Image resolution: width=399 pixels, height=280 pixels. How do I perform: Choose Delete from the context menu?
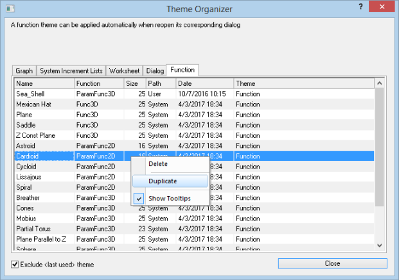pyautogui.click(x=158, y=164)
